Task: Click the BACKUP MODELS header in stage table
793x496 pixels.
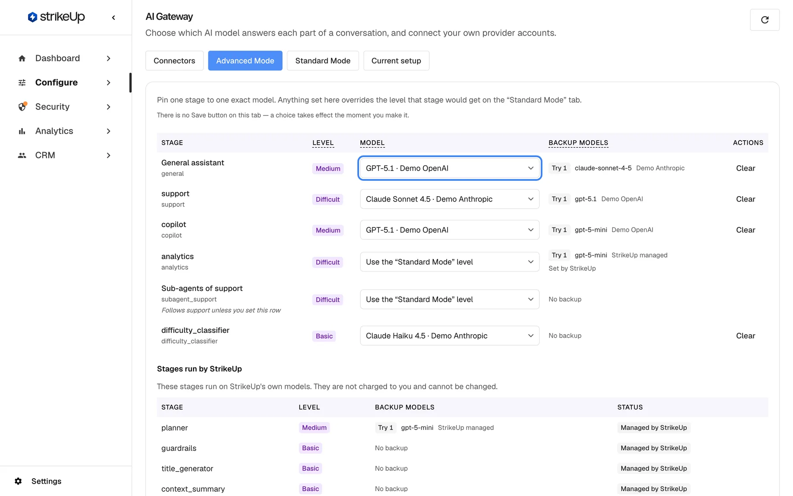Action: point(578,142)
